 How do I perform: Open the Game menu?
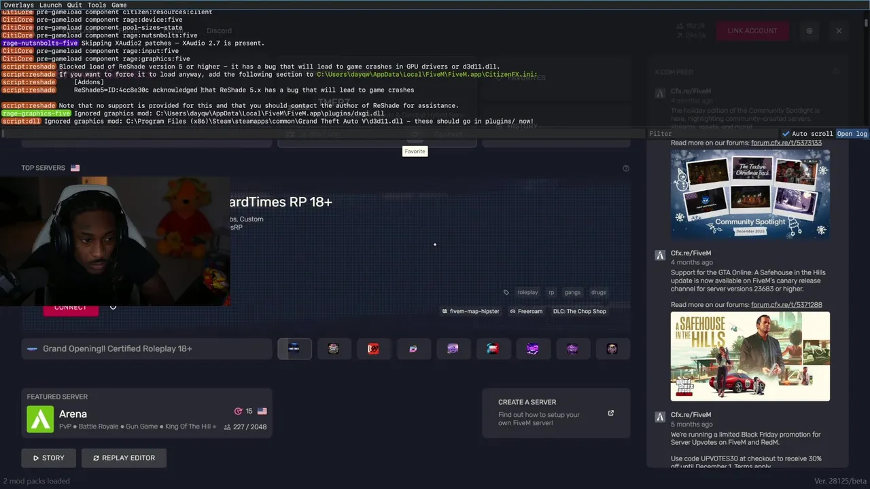coord(119,5)
